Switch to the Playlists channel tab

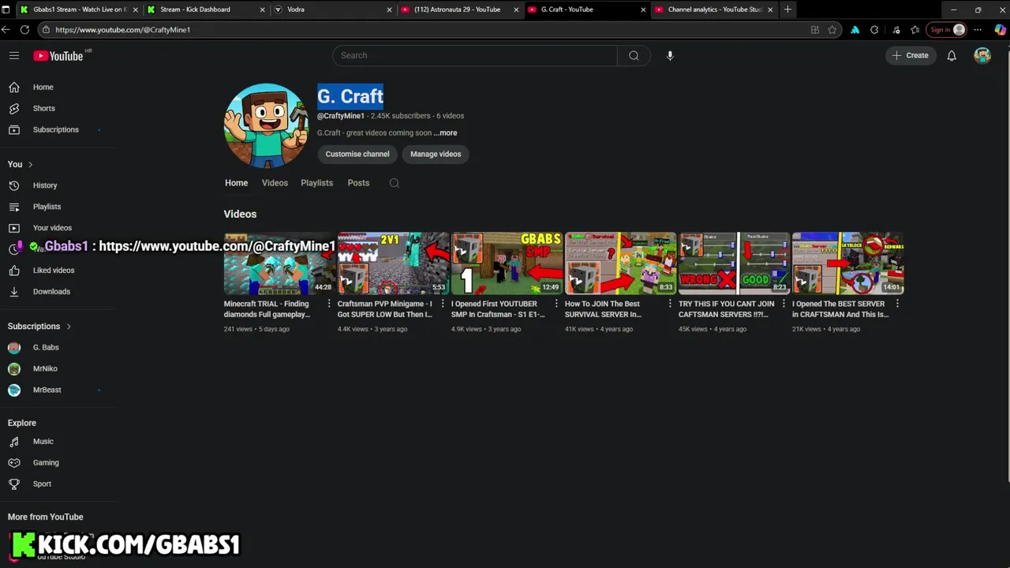316,183
